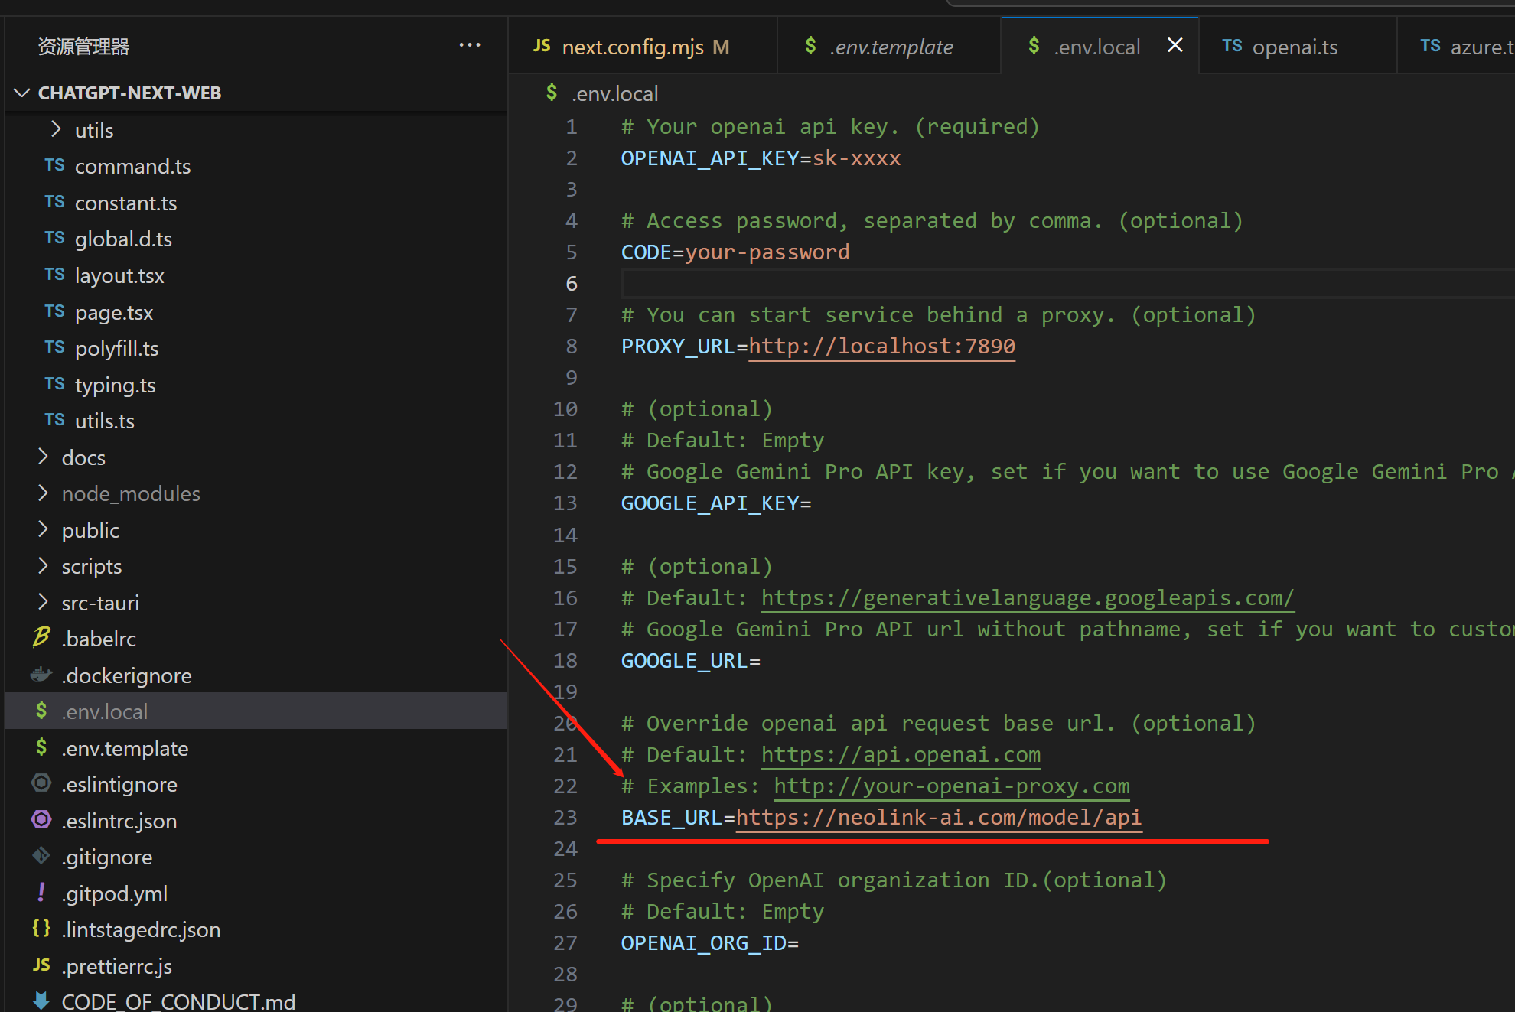
Task: Close the .env.local tab
Action: (1175, 46)
